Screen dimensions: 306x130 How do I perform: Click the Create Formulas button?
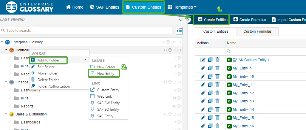click(250, 20)
